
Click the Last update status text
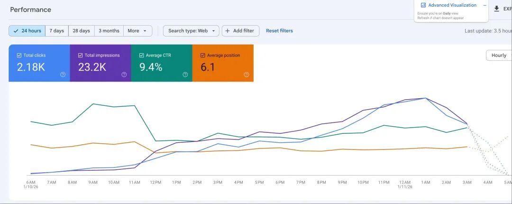pos(488,31)
